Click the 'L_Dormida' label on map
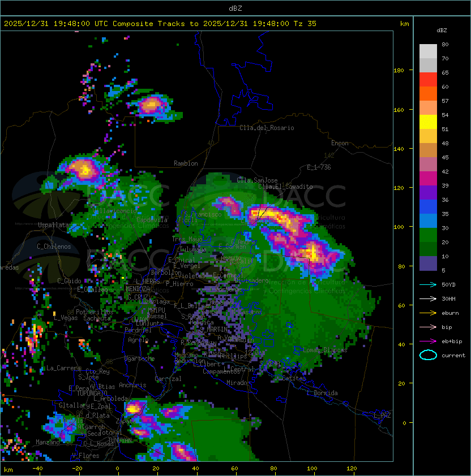This screenshot has width=471, height=476. [322, 393]
